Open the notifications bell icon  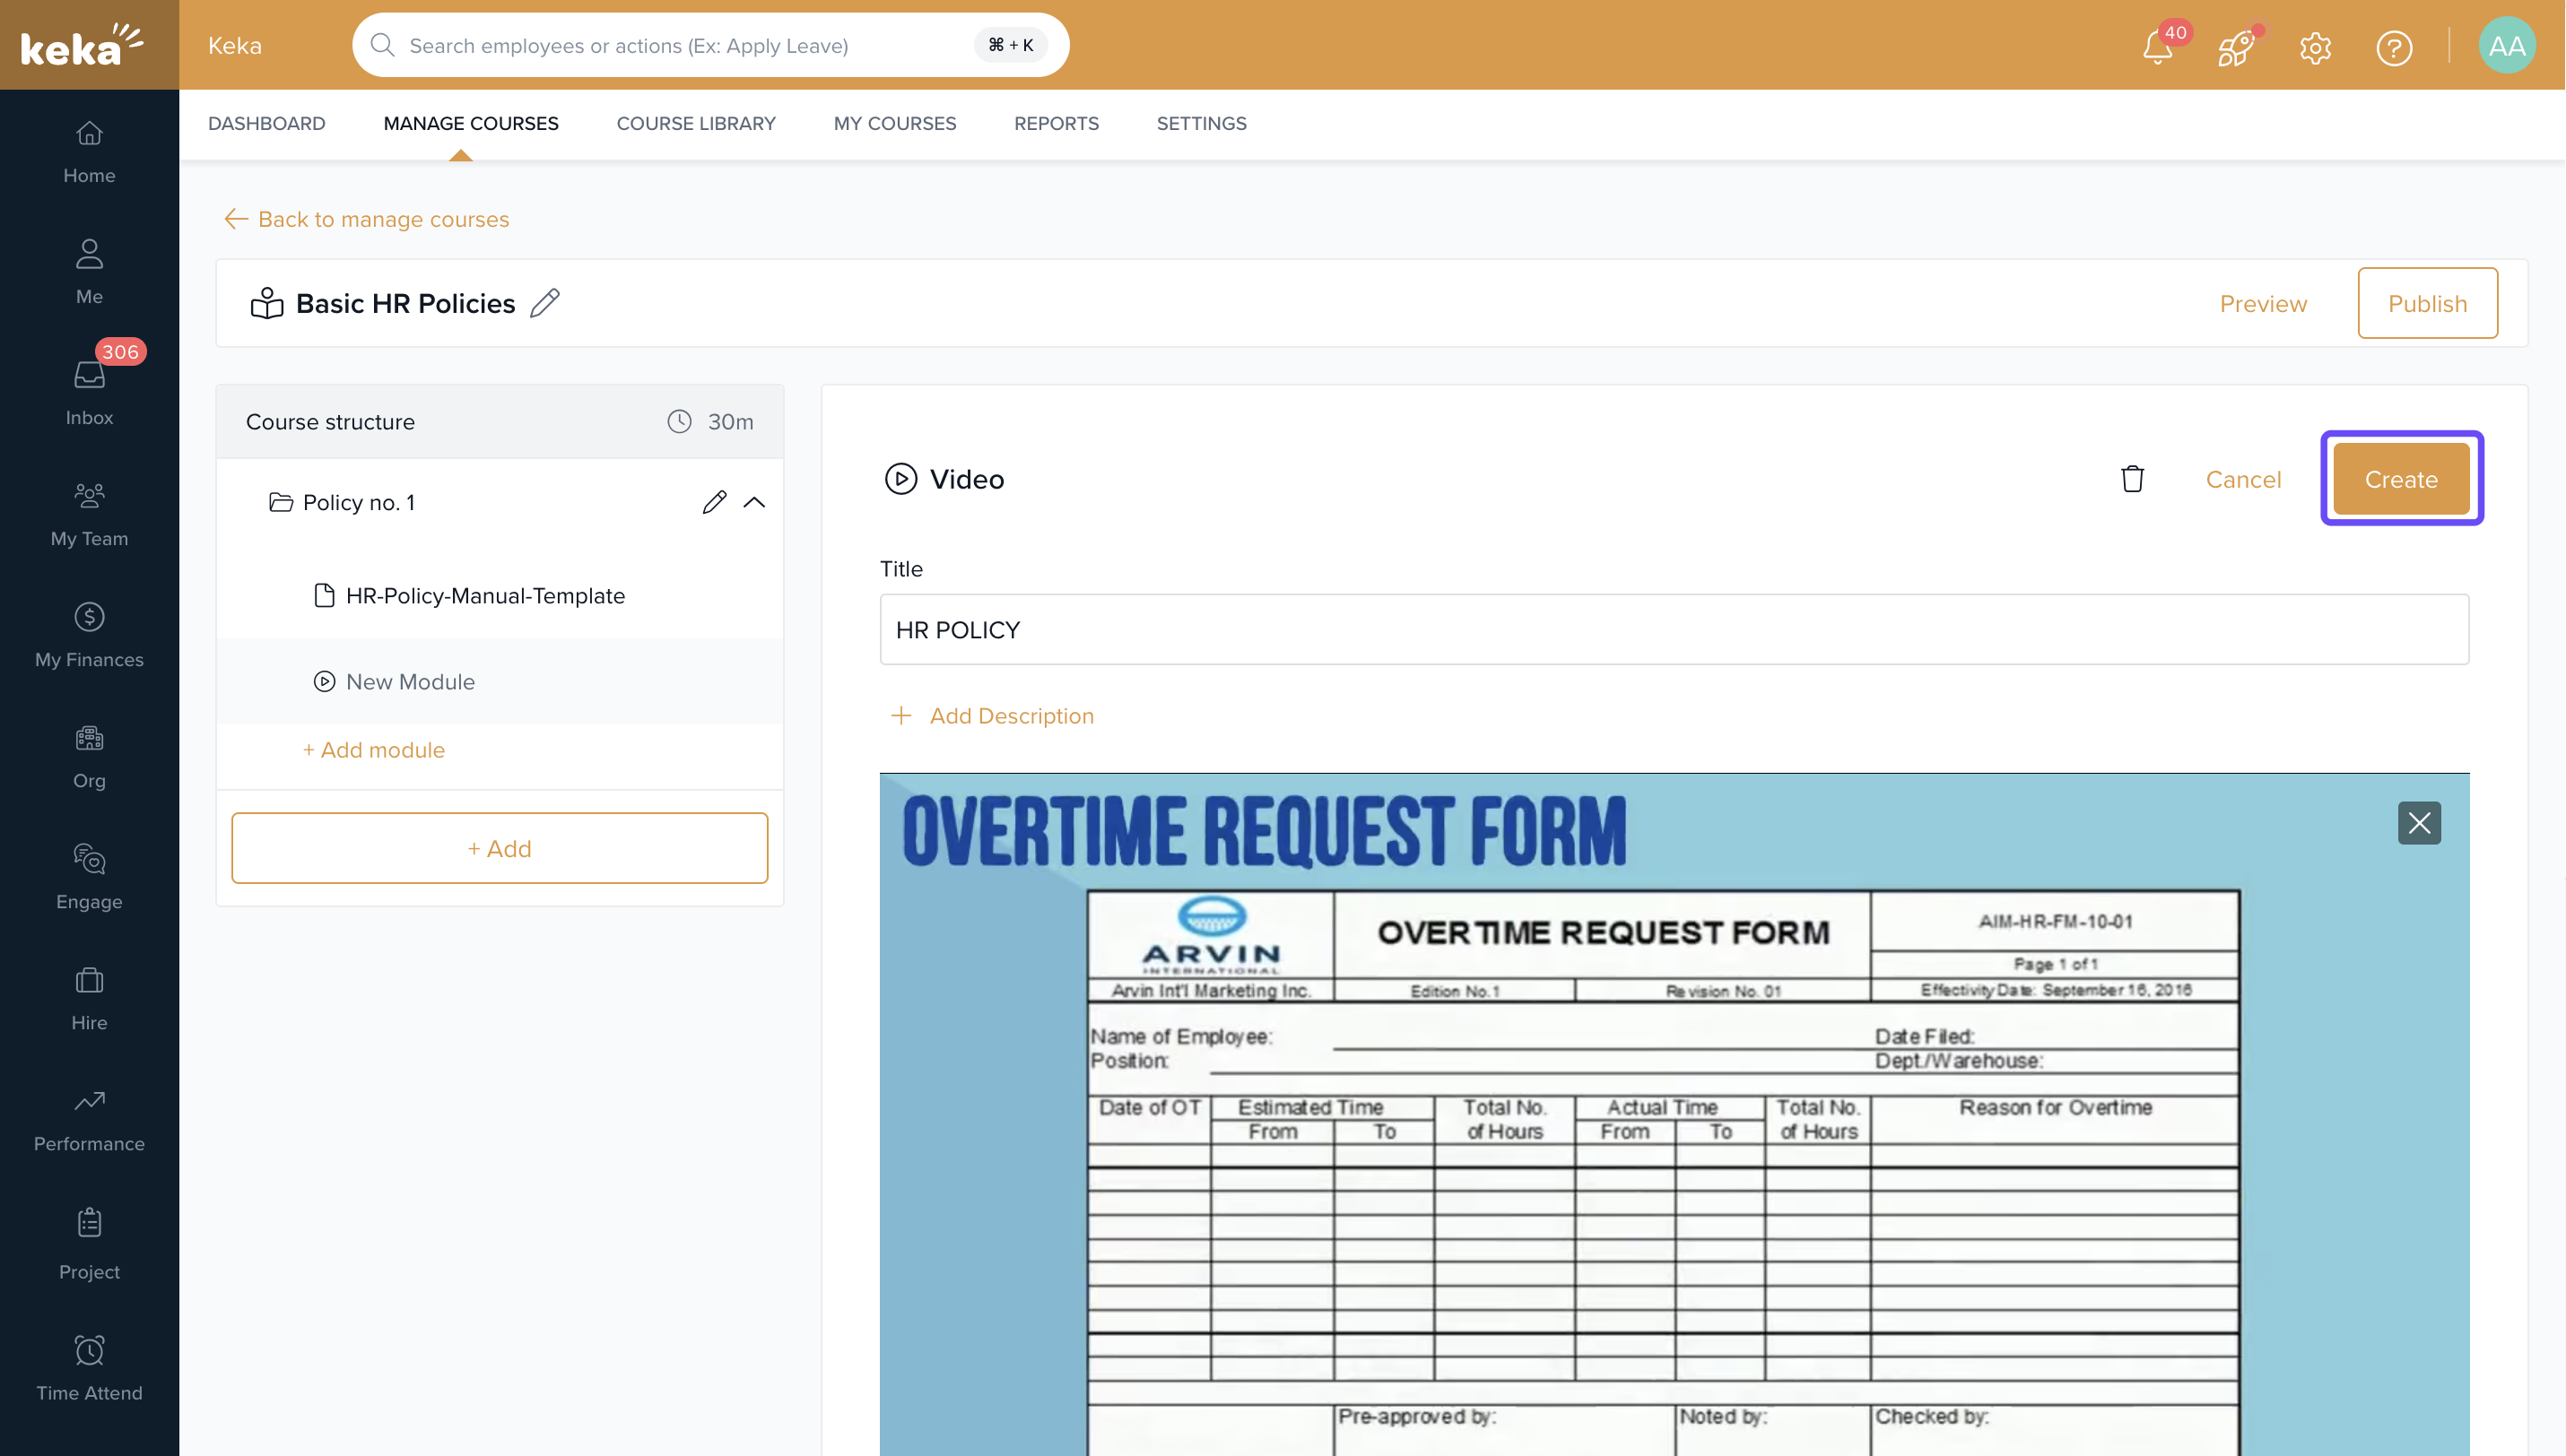tap(2157, 47)
